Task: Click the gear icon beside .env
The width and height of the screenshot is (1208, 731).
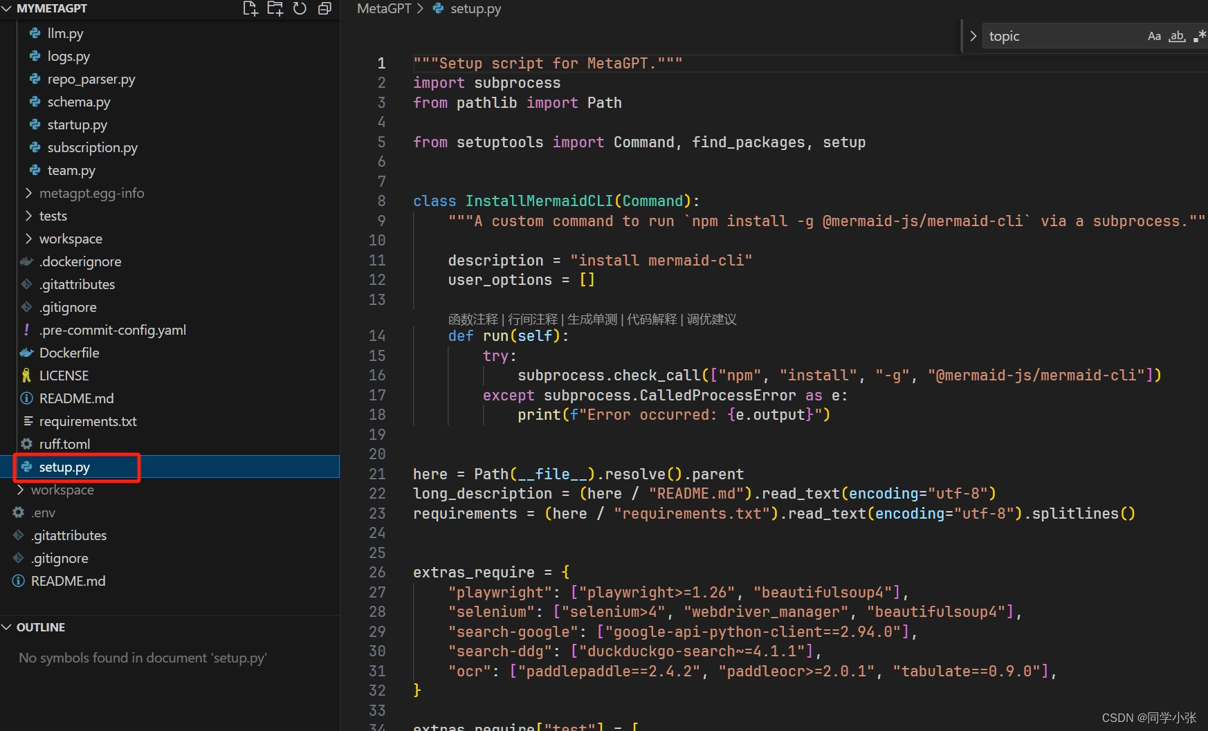Action: (x=18, y=512)
